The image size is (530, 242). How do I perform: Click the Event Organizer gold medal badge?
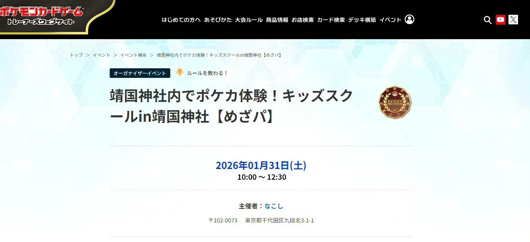pyautogui.click(x=395, y=102)
